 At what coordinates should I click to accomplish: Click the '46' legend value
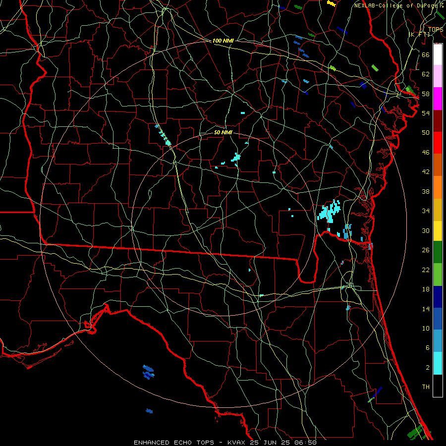[426, 153]
